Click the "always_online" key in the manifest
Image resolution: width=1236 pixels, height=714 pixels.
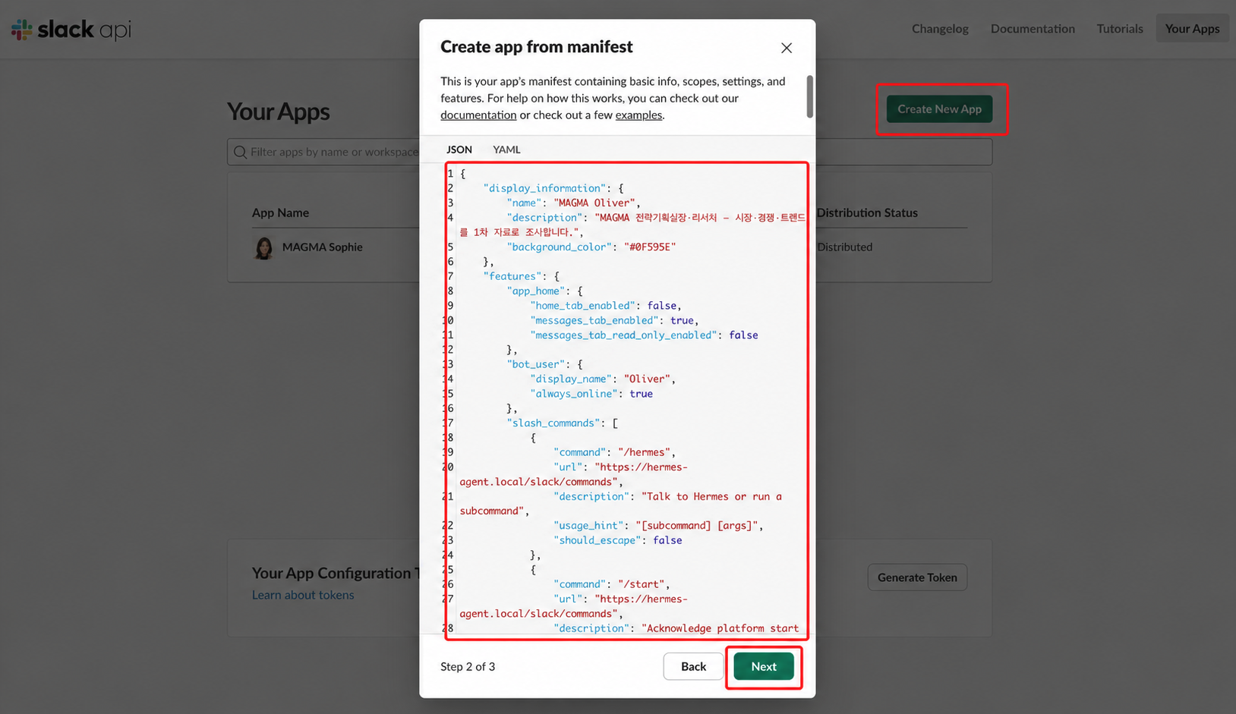[574, 394]
